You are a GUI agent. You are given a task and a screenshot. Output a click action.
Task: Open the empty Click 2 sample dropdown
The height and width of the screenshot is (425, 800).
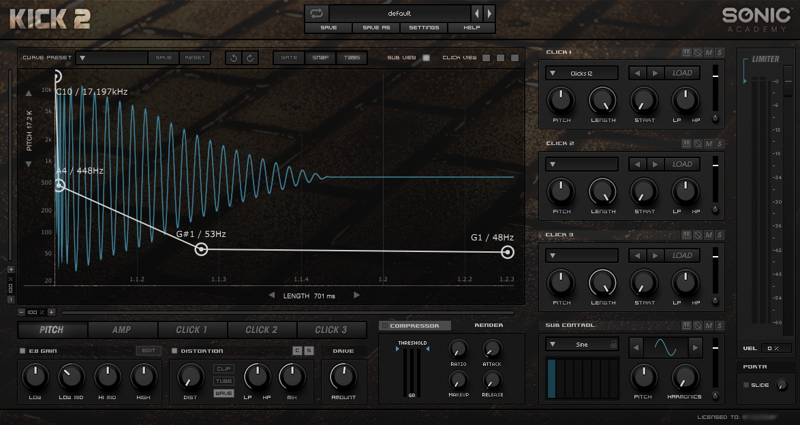pos(582,164)
